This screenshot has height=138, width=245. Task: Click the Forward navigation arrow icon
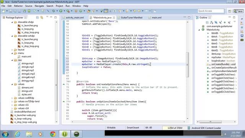[146, 11]
